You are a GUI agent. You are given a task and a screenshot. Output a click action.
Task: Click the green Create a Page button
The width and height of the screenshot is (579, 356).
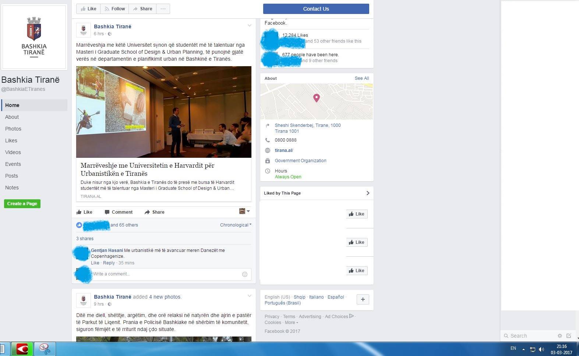22,204
